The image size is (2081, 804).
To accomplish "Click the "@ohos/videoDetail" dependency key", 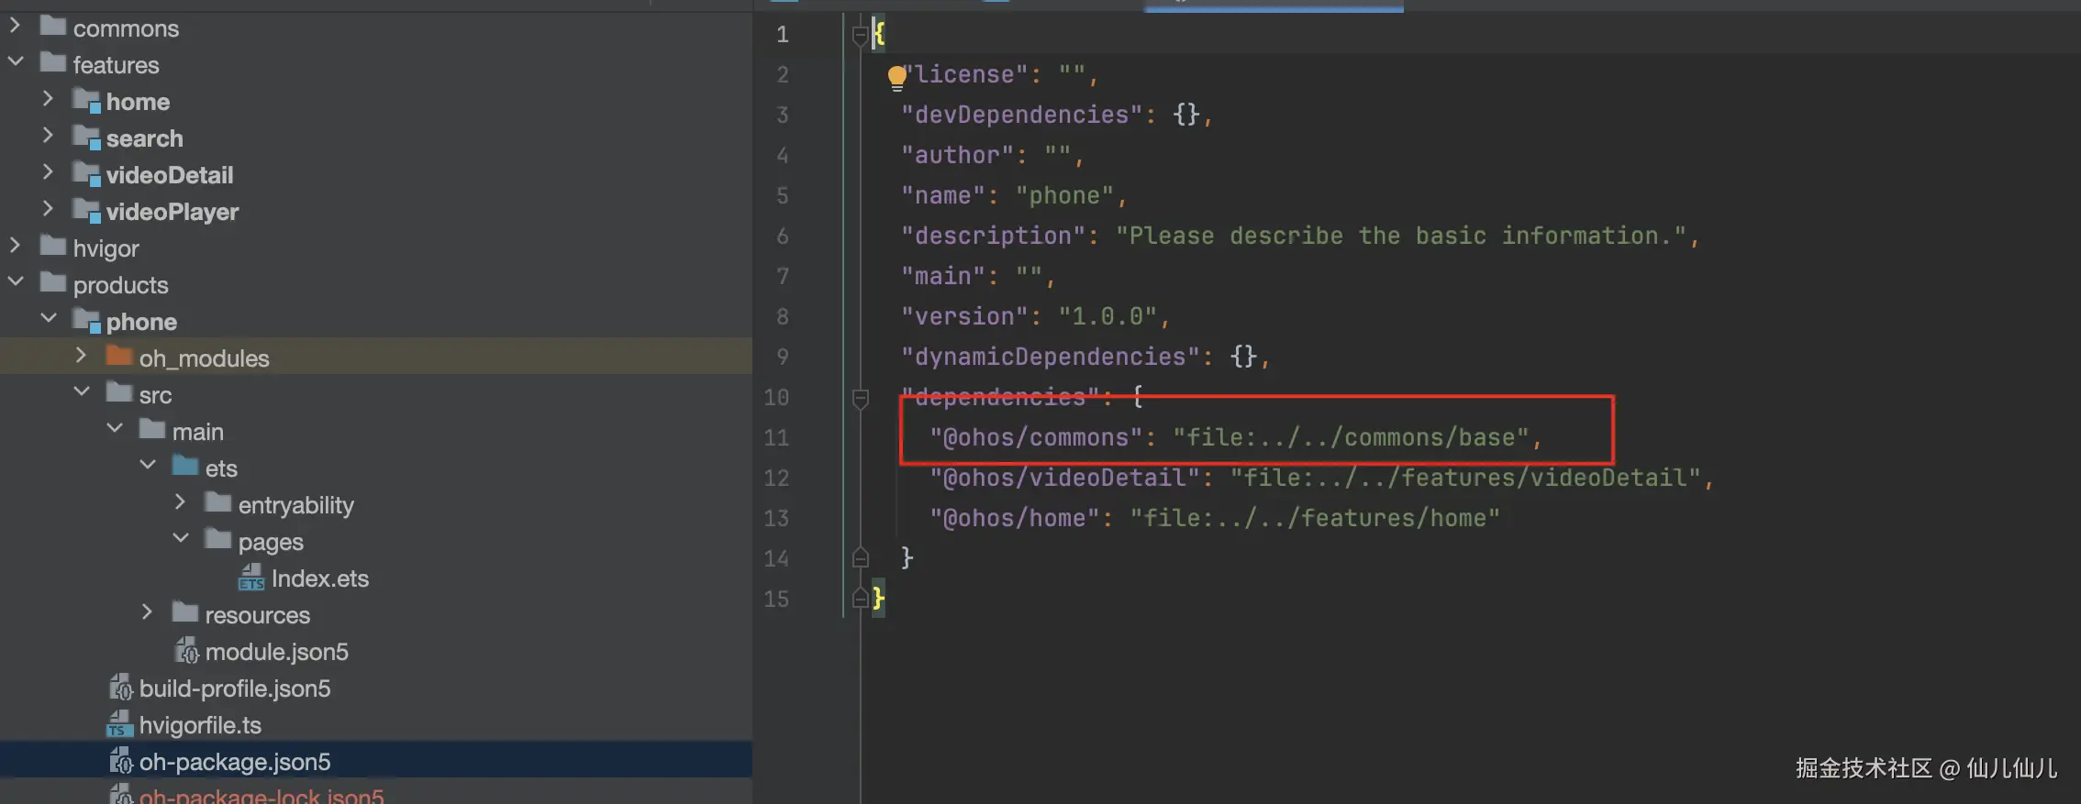I will (1064, 478).
